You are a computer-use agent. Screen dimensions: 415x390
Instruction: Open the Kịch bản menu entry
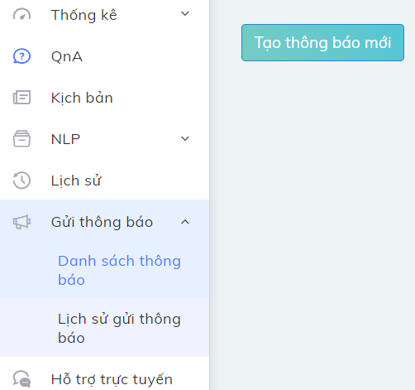pyautogui.click(x=82, y=98)
